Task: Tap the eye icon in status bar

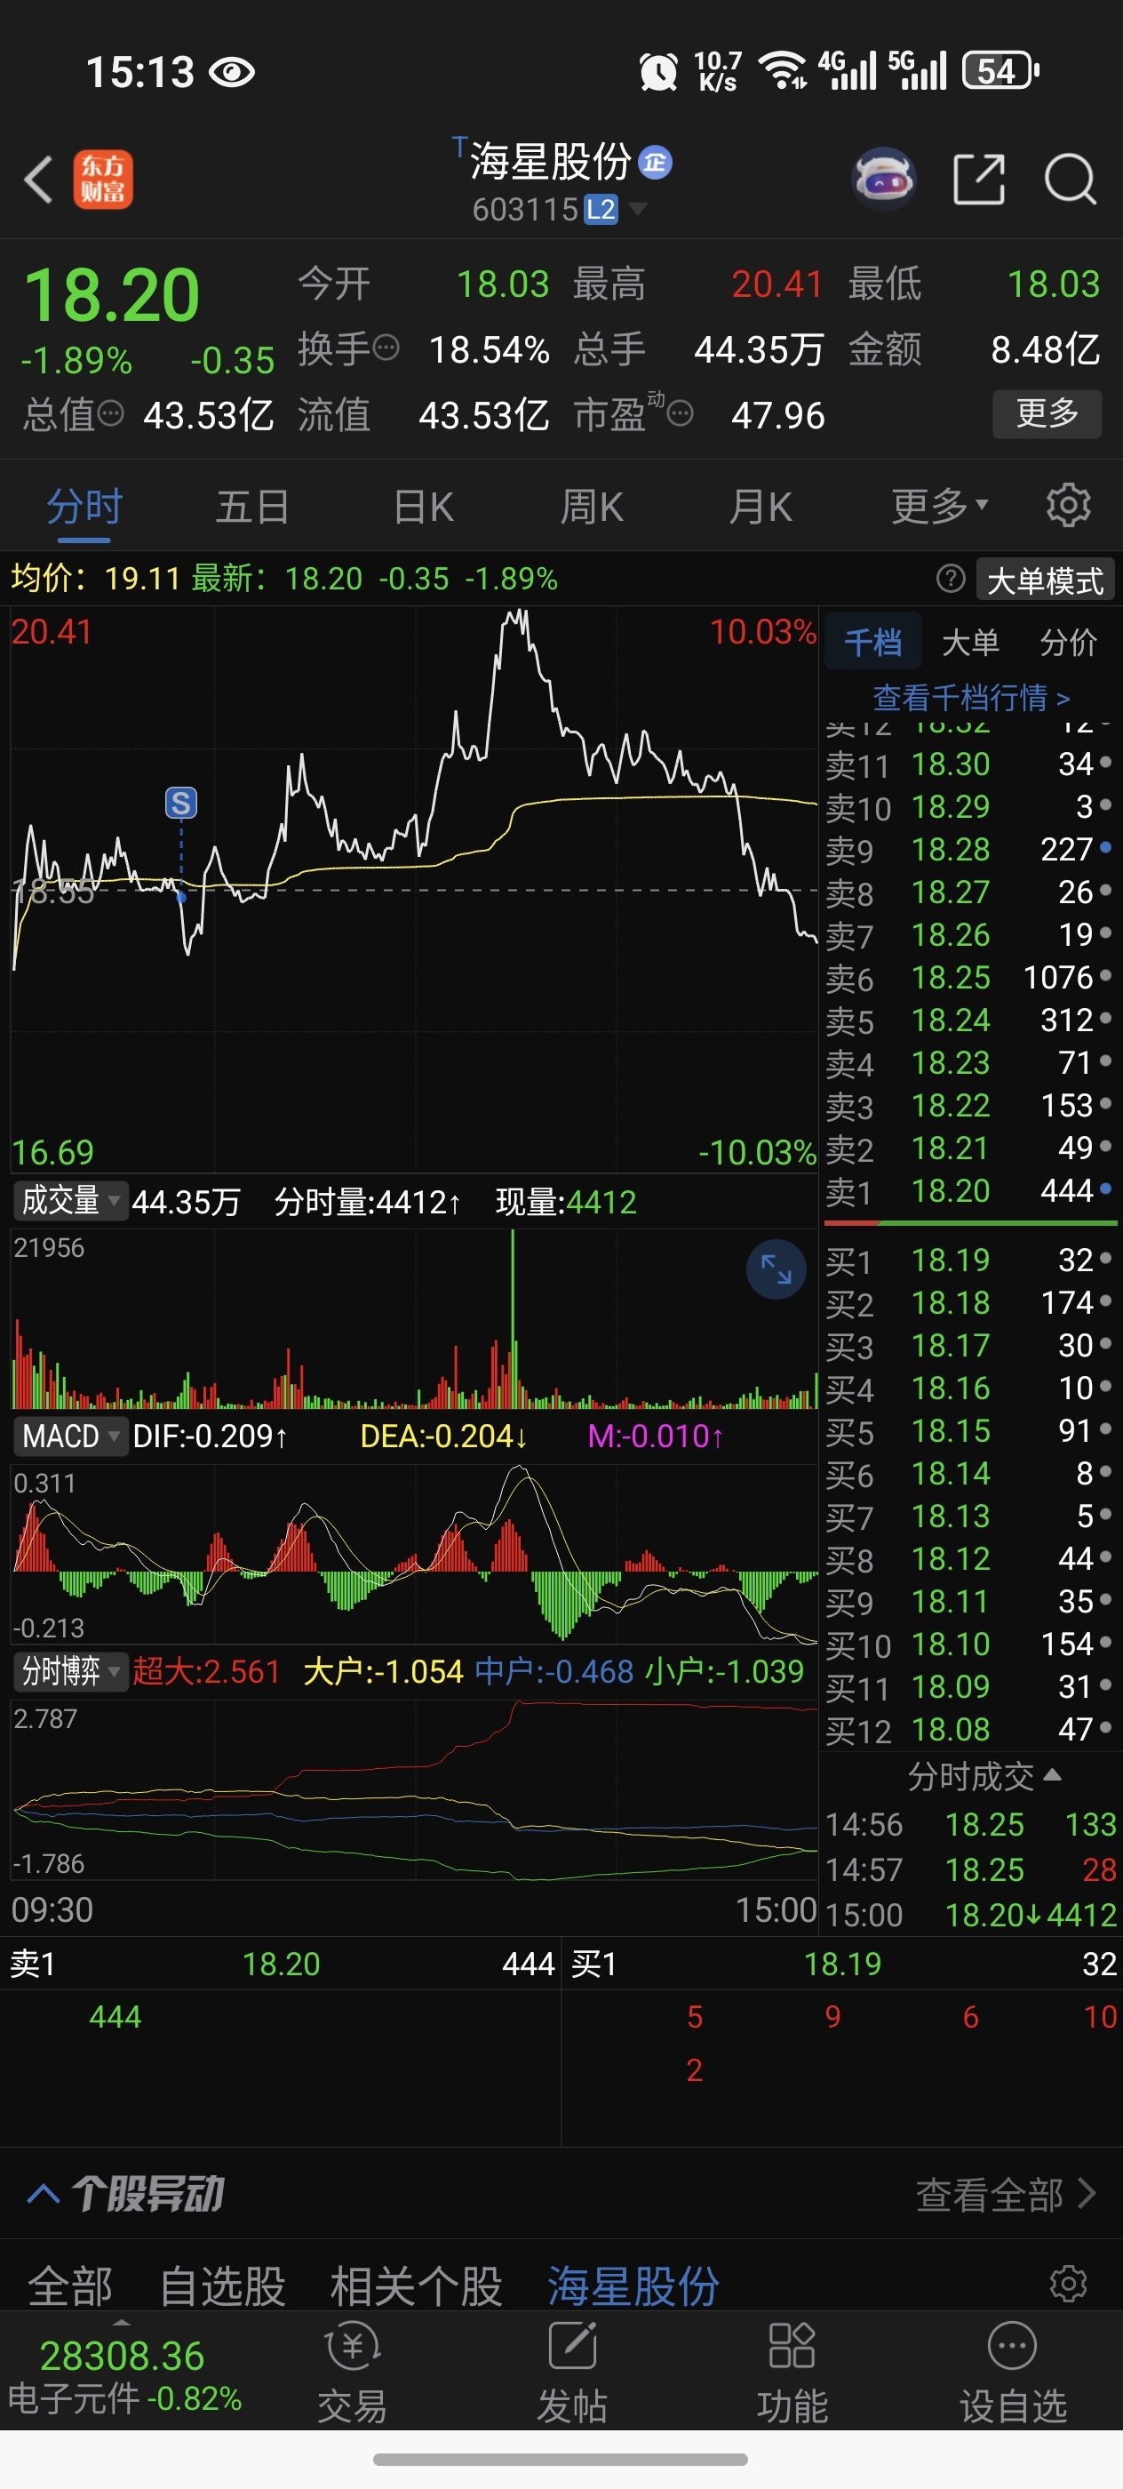Action: tap(232, 71)
